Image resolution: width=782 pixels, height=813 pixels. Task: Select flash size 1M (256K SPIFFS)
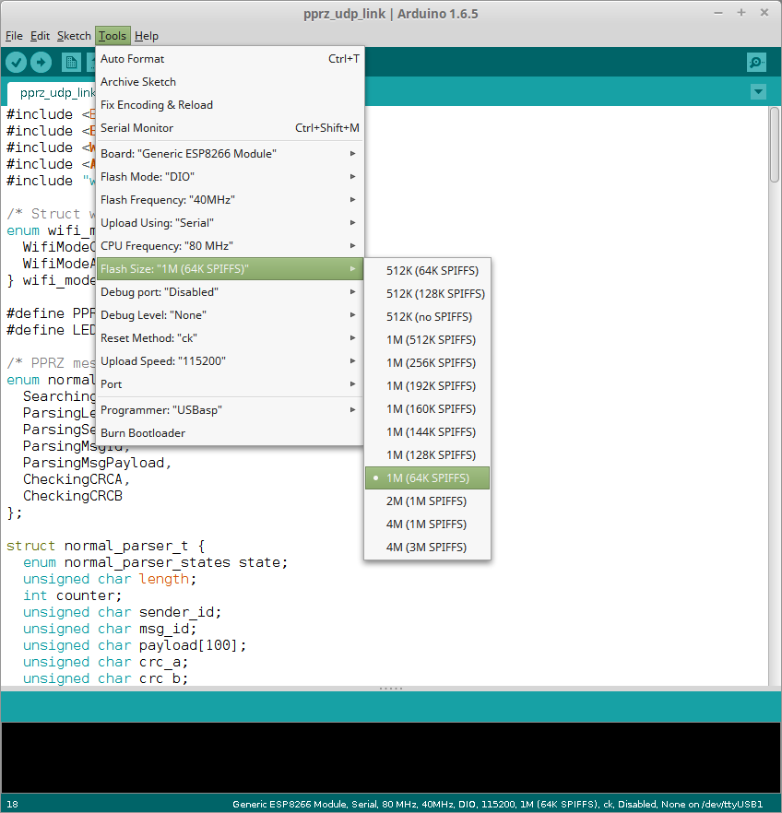click(427, 363)
